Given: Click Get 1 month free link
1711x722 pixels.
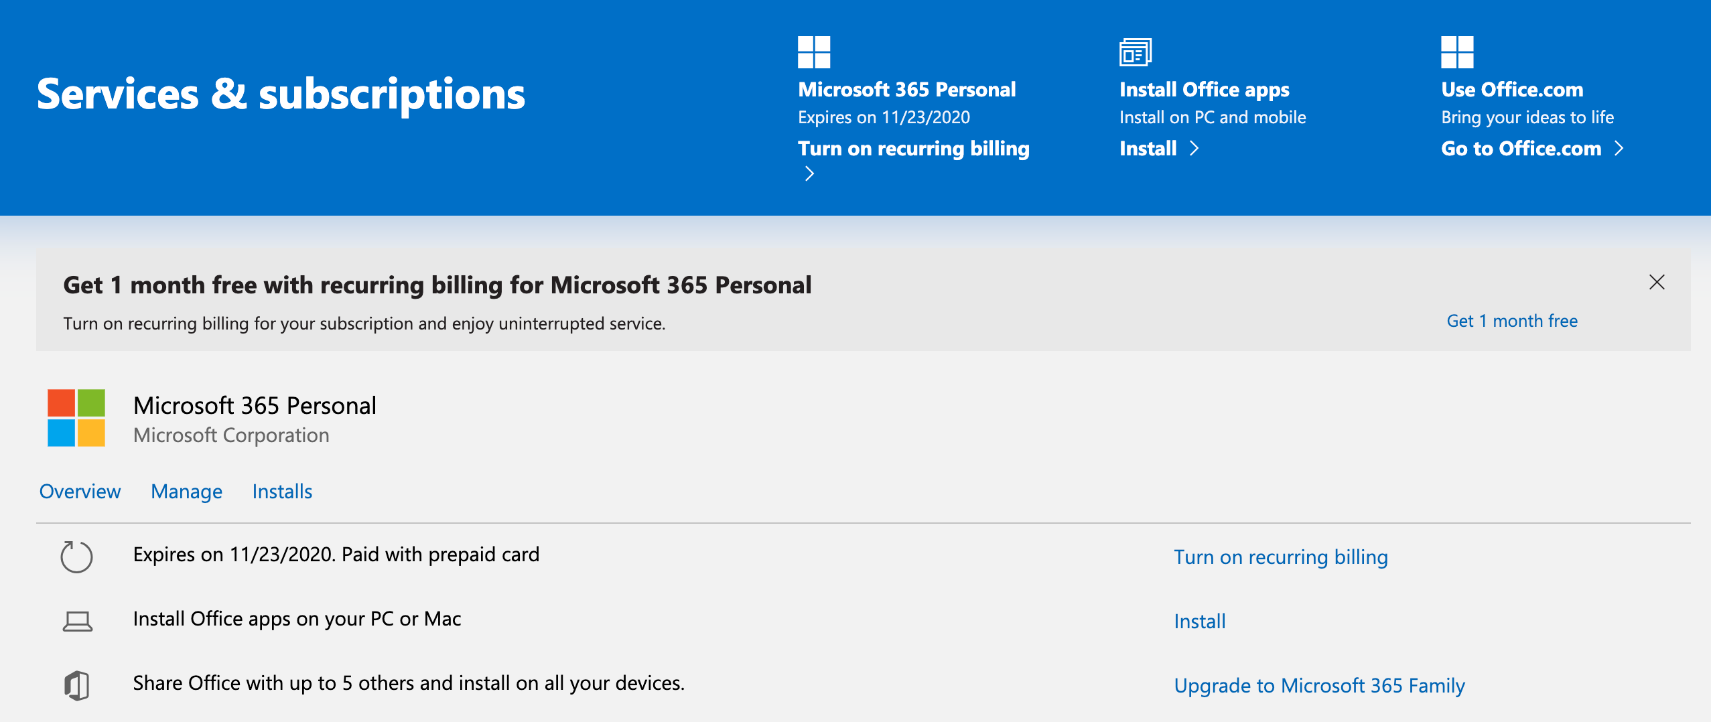Looking at the screenshot, I should coord(1512,321).
